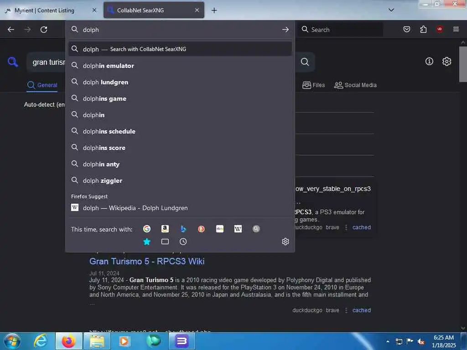467x350 pixels.
Task: Open a new tab with plus button
Action: [214, 10]
